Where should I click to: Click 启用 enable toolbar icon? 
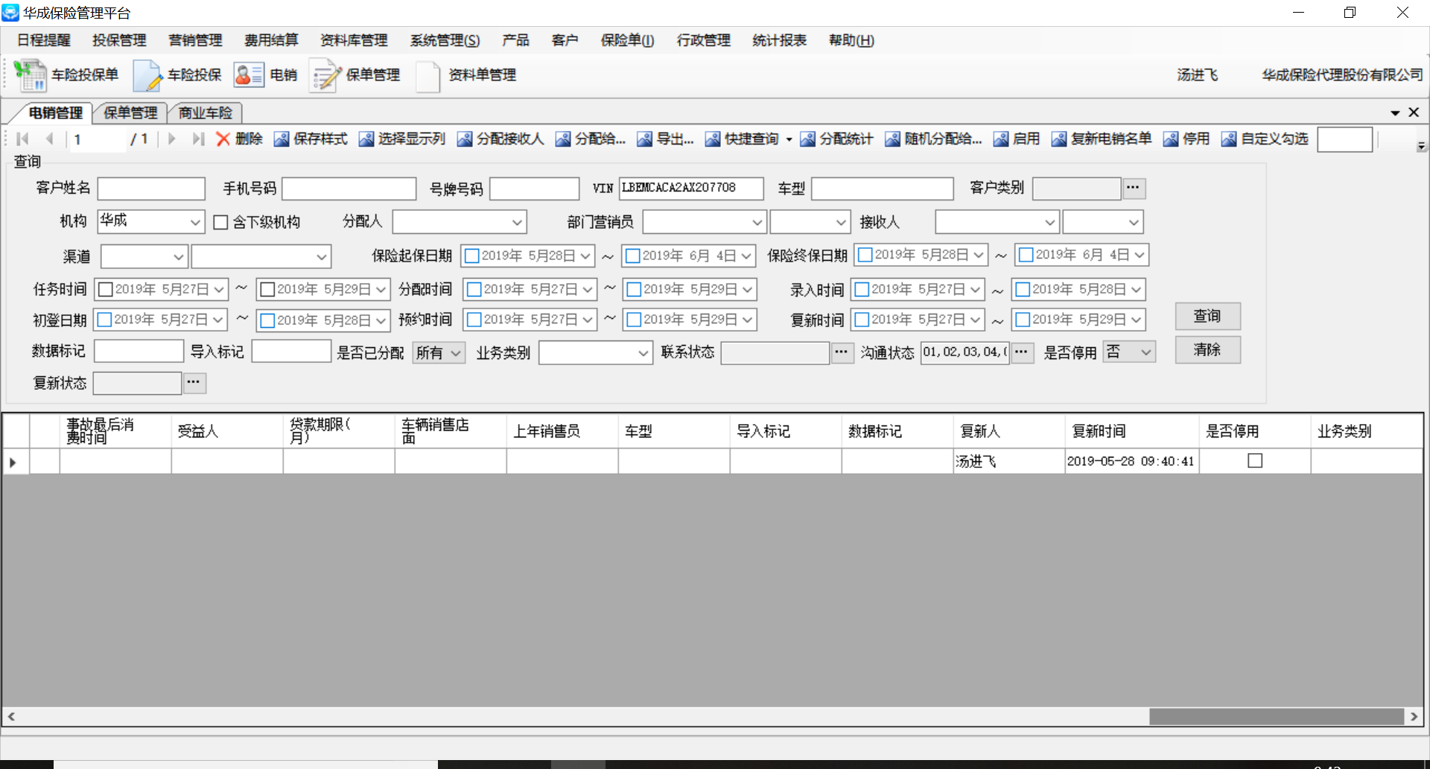(1001, 139)
